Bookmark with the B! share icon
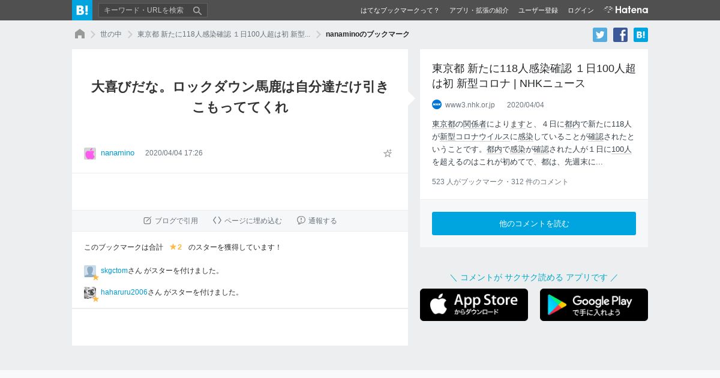Viewport: 720px width, 378px height. click(641, 35)
